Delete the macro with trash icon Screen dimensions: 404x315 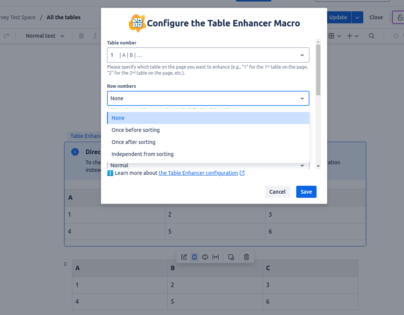pos(246,257)
